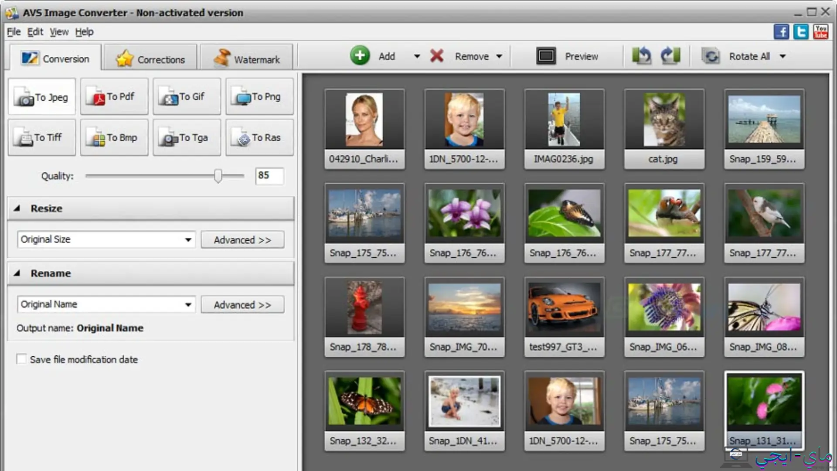Open the Add dropdown arrow
The width and height of the screenshot is (837, 471).
(417, 56)
